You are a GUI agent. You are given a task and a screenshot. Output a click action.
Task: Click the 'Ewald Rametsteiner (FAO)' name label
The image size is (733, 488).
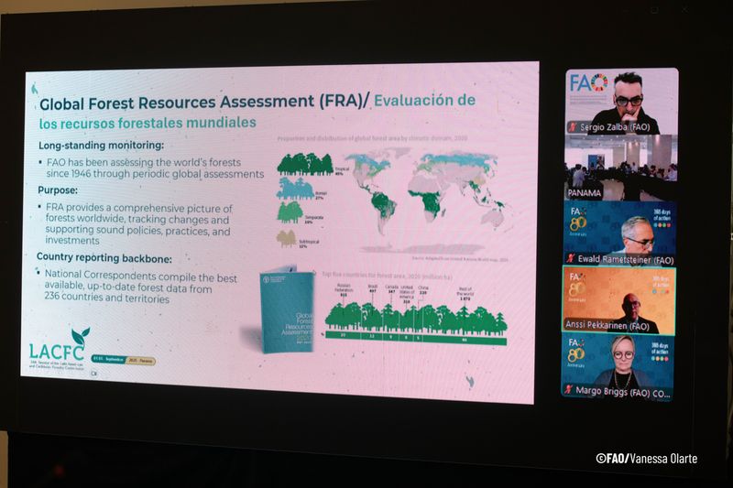point(626,259)
